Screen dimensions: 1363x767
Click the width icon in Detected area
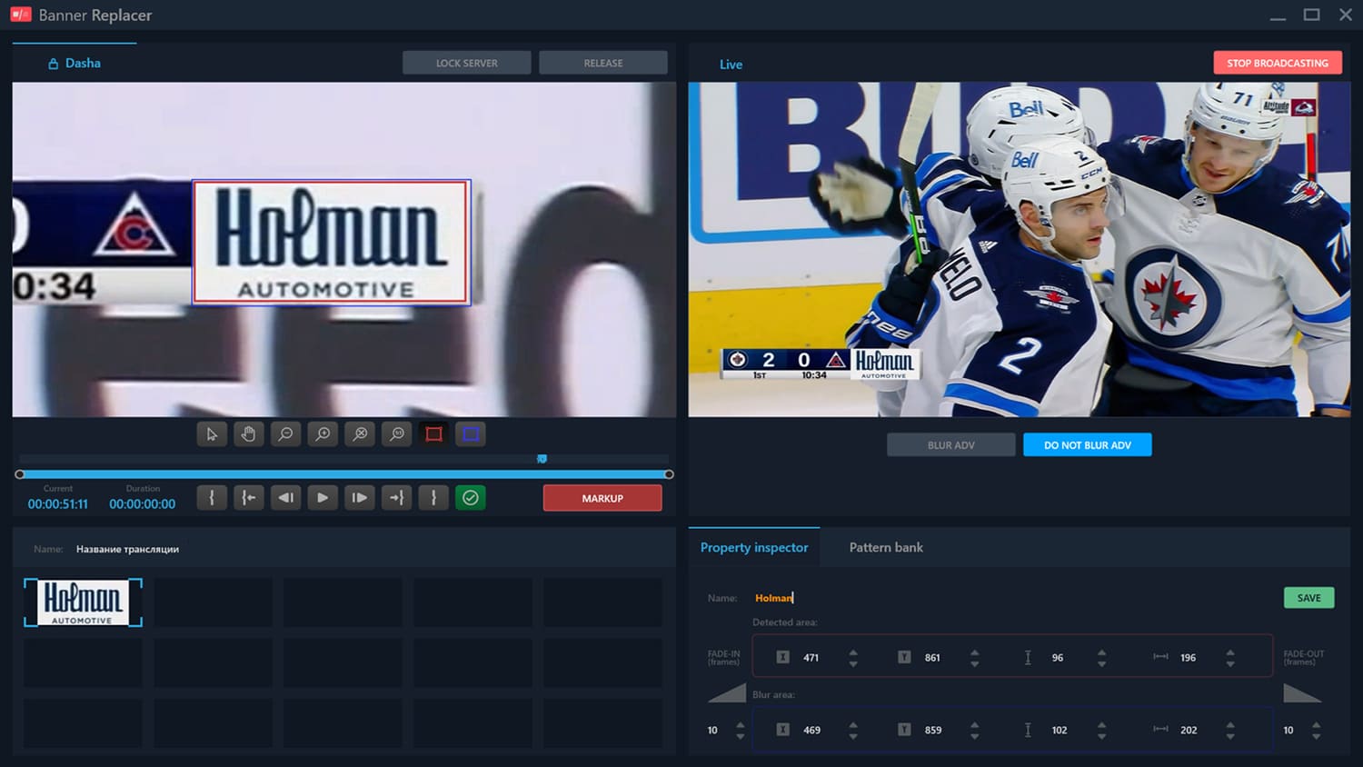(x=1160, y=657)
